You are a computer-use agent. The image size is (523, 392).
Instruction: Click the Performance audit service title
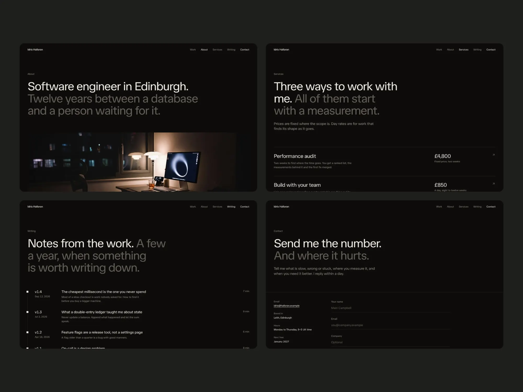coord(295,156)
